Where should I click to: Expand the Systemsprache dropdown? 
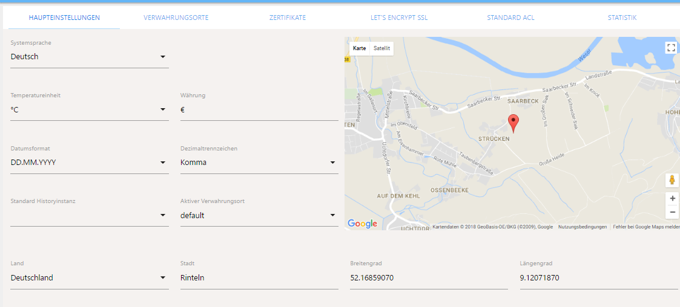(x=90, y=57)
